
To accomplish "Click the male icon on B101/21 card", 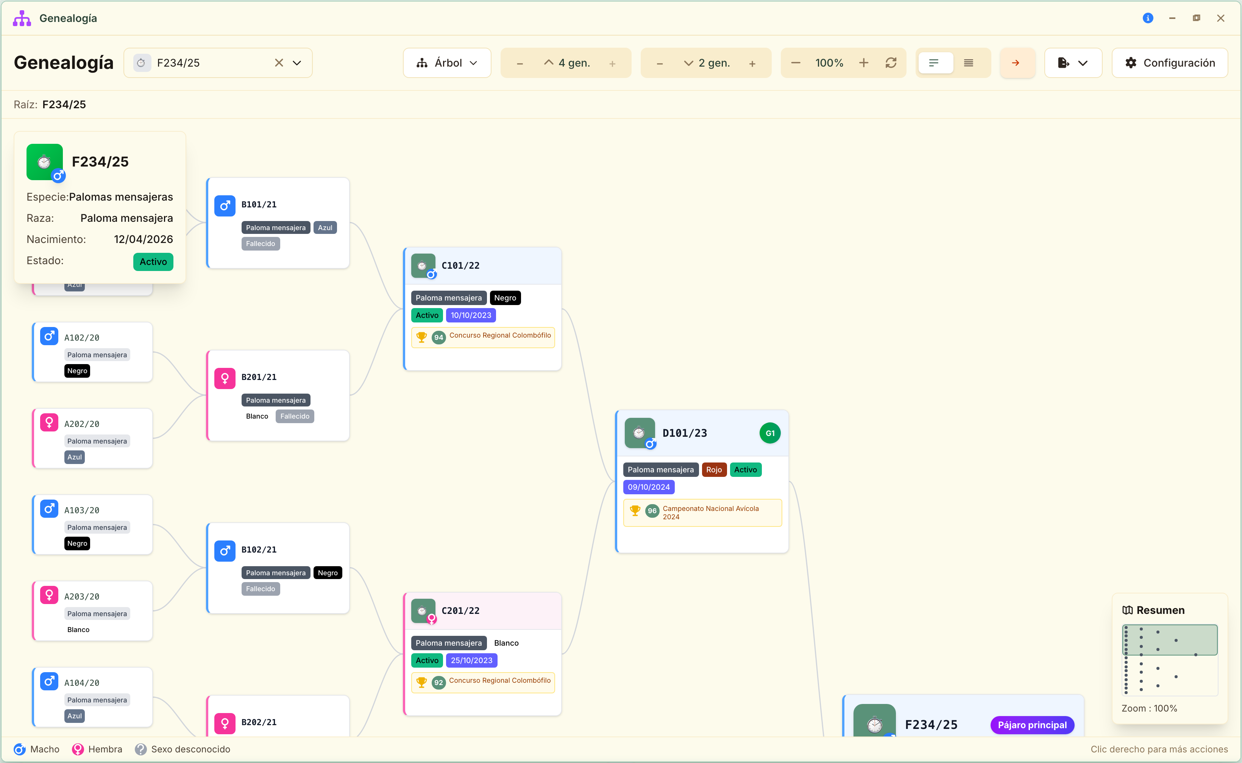I will coord(225,206).
